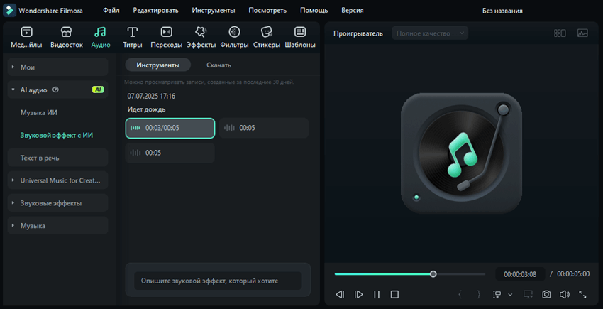Viewport: 603px width, 309px height.
Task: Click the player progress slider handle
Action: pos(433,274)
